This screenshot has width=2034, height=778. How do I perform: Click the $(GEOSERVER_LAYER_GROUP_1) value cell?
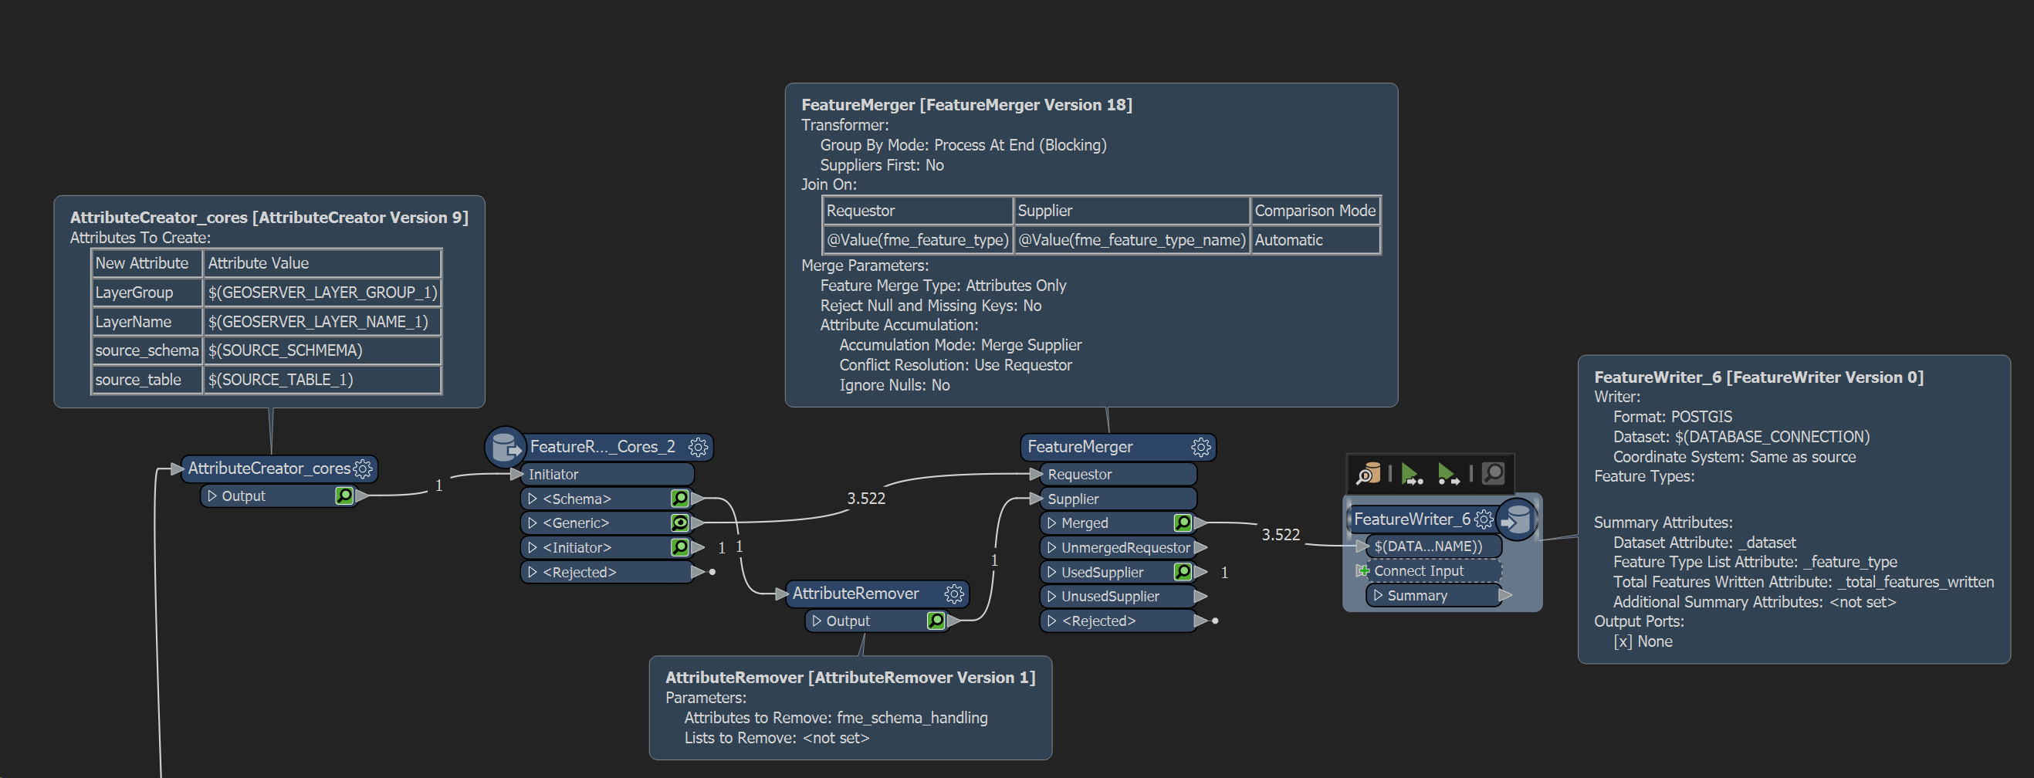[x=322, y=293]
